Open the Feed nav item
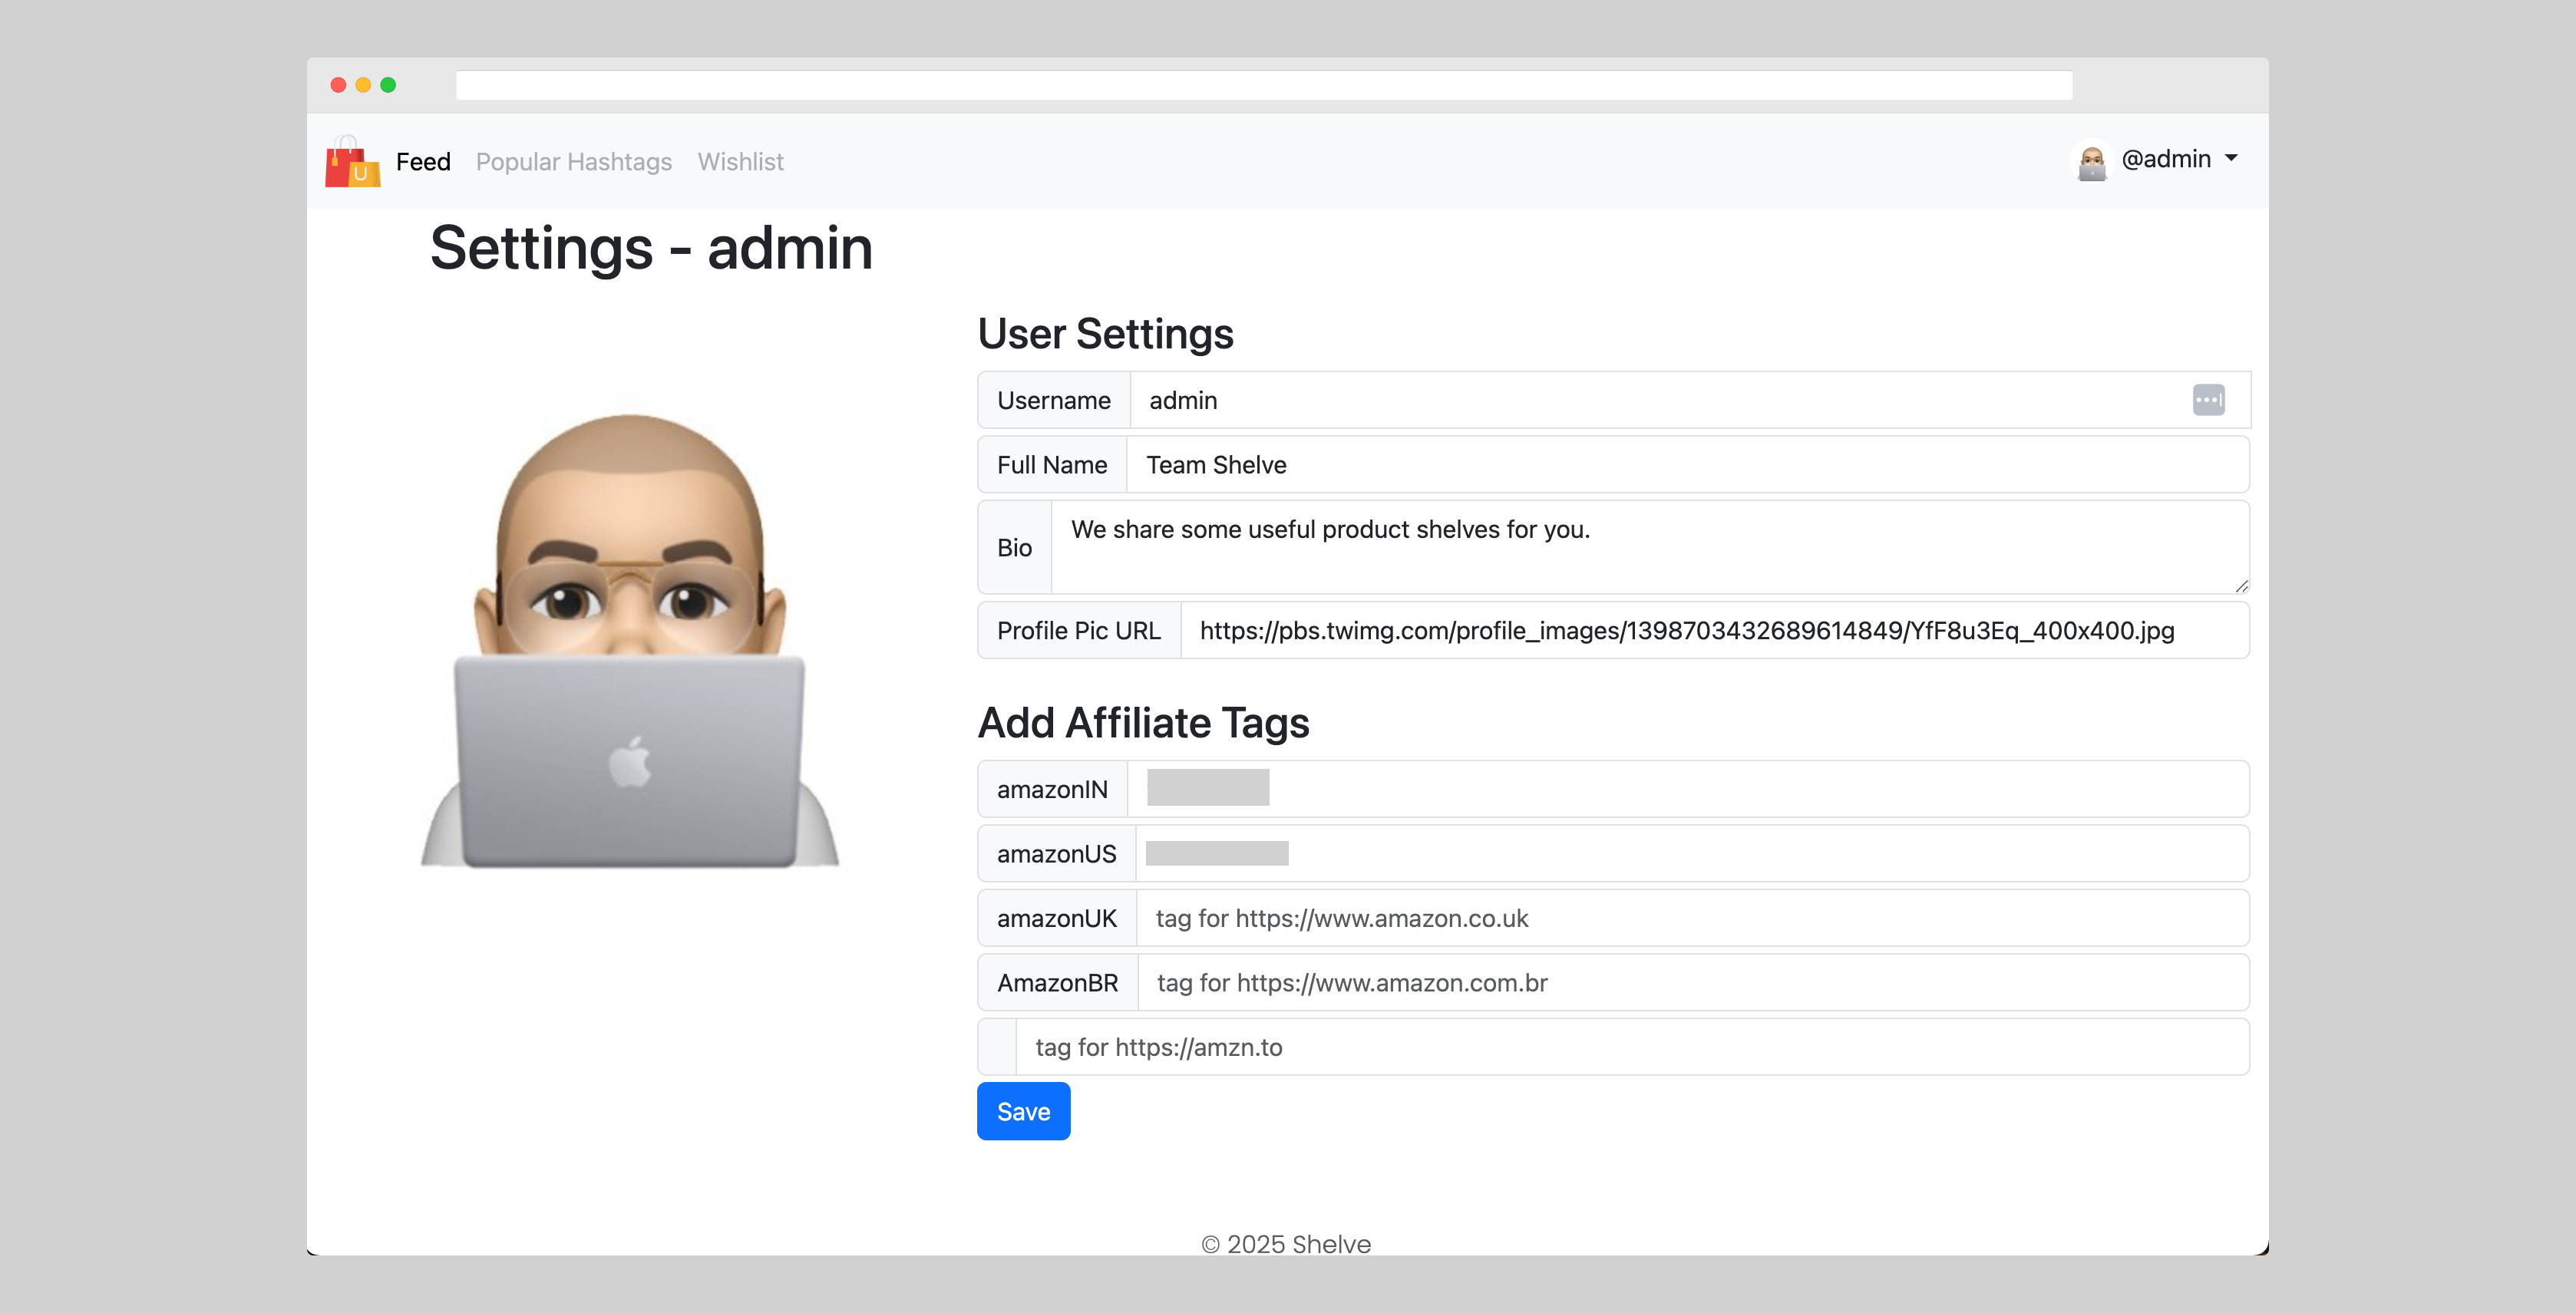The height and width of the screenshot is (1313, 2576). (423, 162)
